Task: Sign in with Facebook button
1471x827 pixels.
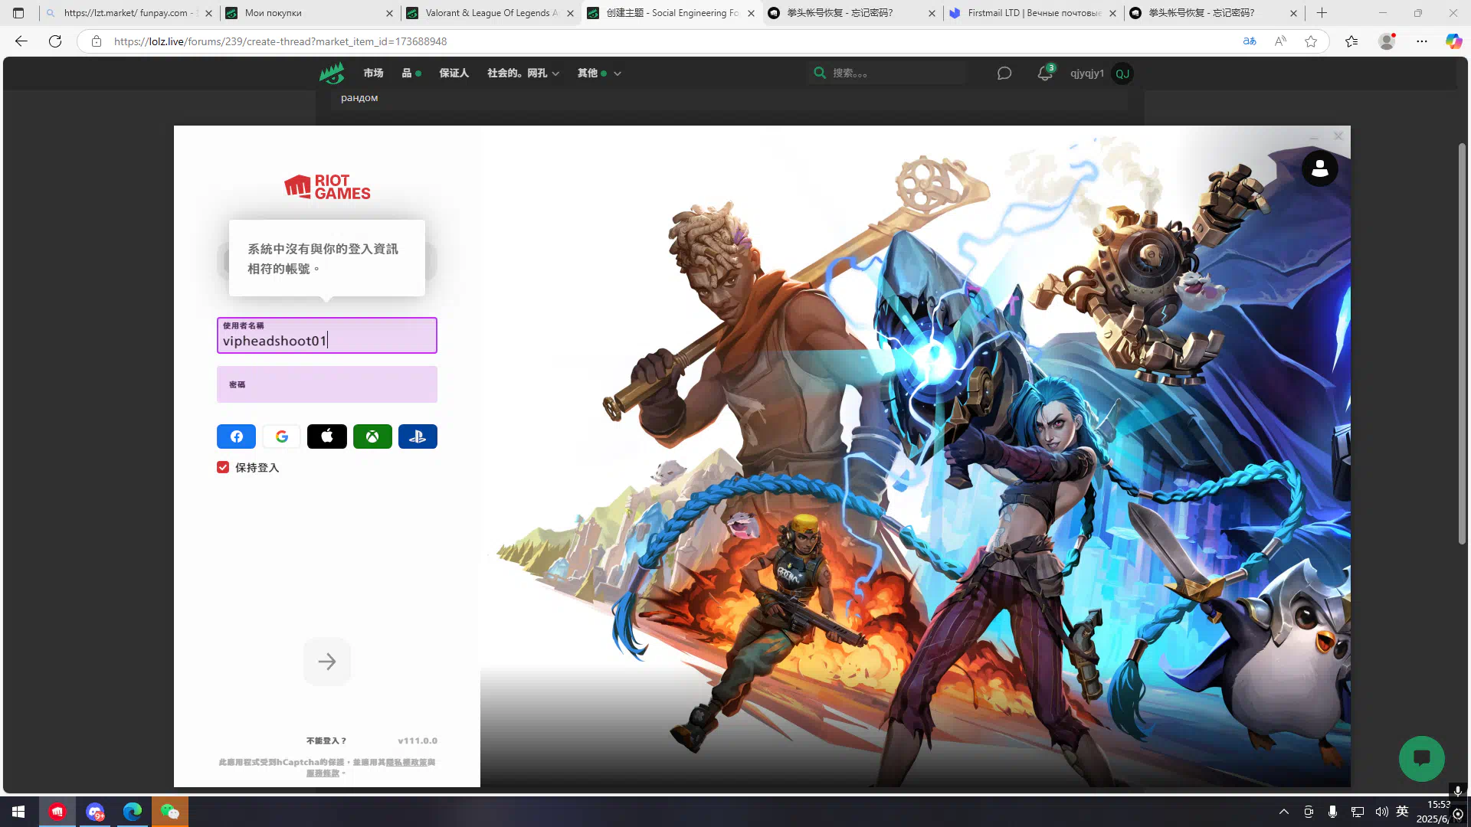Action: click(x=236, y=436)
